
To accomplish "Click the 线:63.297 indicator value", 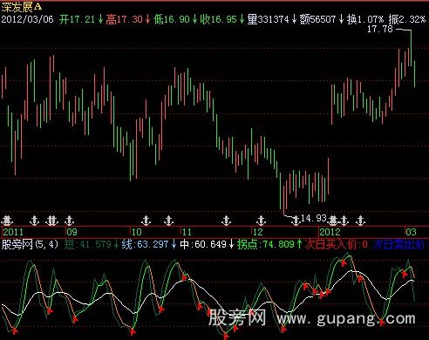I will click(x=145, y=244).
